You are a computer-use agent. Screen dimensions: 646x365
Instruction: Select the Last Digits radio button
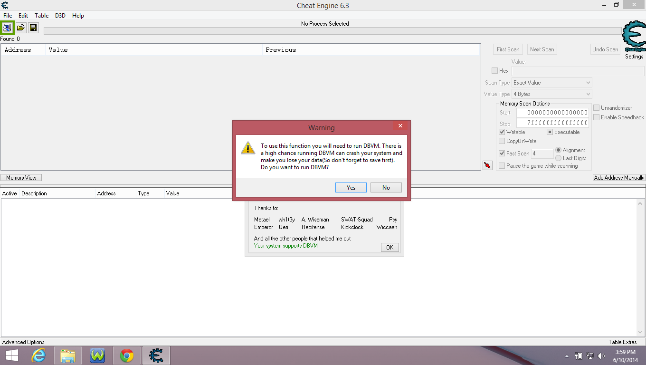pyautogui.click(x=558, y=158)
